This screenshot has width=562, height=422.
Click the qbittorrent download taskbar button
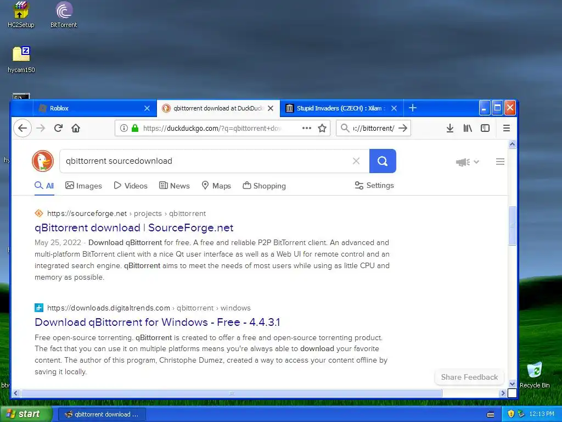pos(102,414)
